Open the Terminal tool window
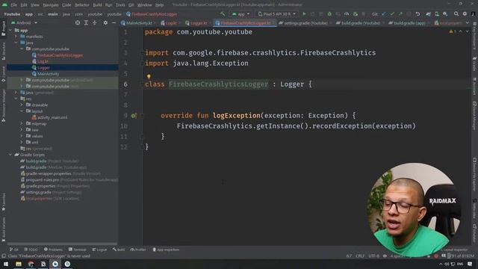This screenshot has width=478, height=269. (x=77, y=250)
